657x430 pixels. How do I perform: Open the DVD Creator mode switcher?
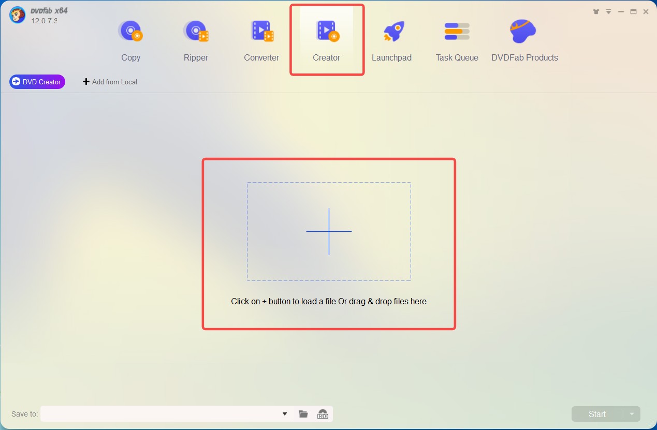37,82
